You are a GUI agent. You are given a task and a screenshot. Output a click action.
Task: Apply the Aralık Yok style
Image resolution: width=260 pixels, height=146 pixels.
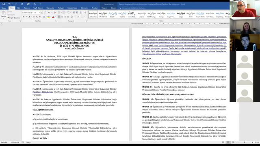pos(103,15)
